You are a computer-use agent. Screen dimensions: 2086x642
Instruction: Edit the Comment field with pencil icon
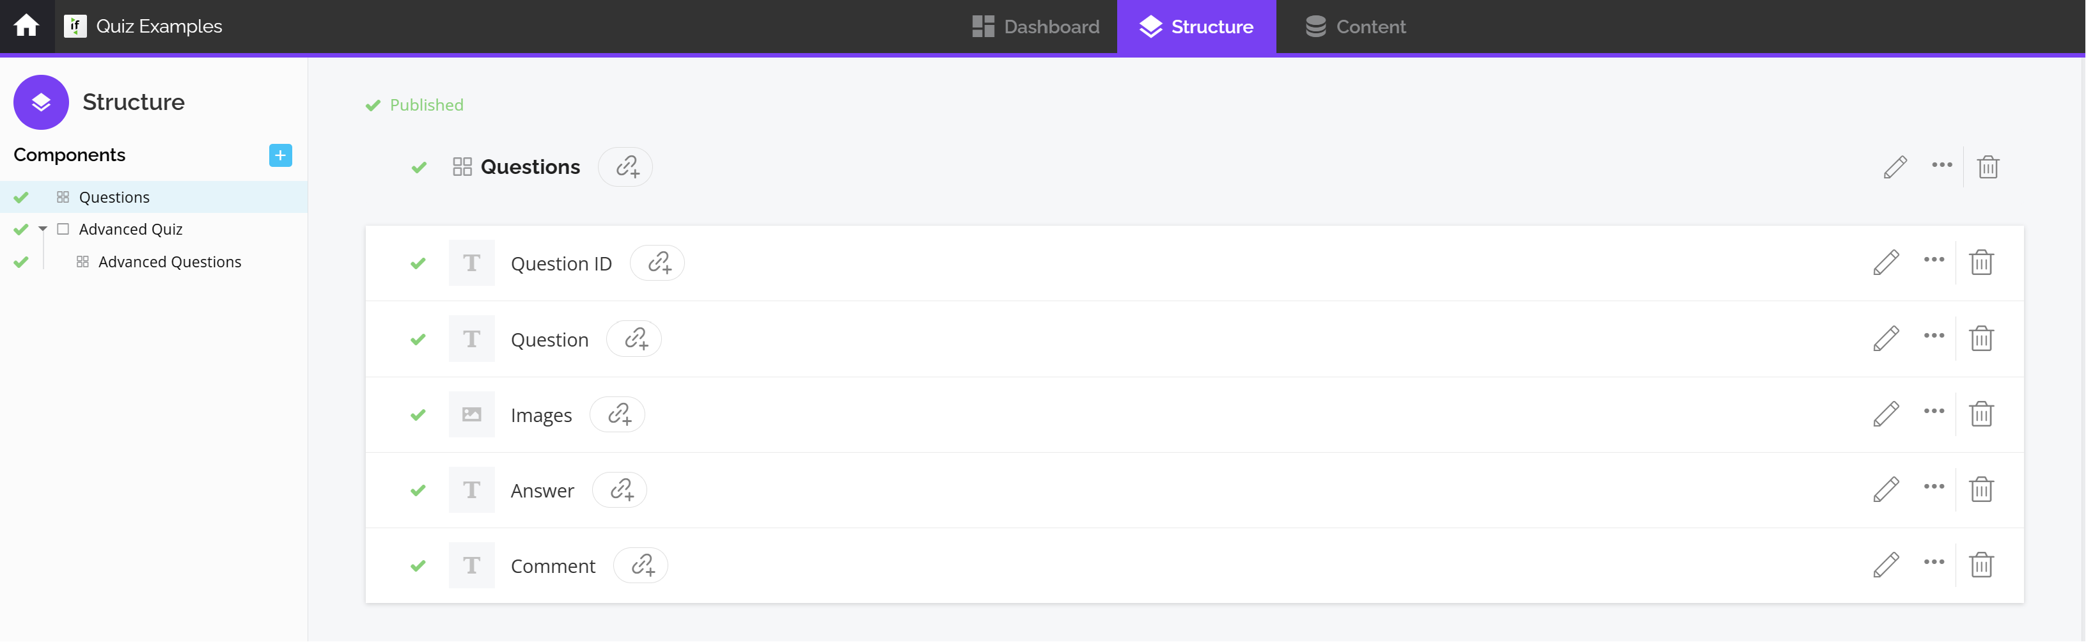(1885, 564)
